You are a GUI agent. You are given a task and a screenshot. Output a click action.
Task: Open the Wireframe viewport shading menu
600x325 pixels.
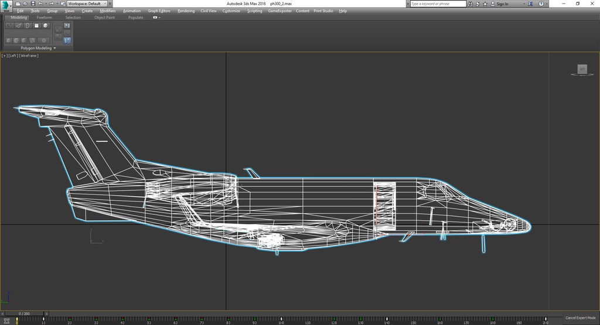point(29,56)
